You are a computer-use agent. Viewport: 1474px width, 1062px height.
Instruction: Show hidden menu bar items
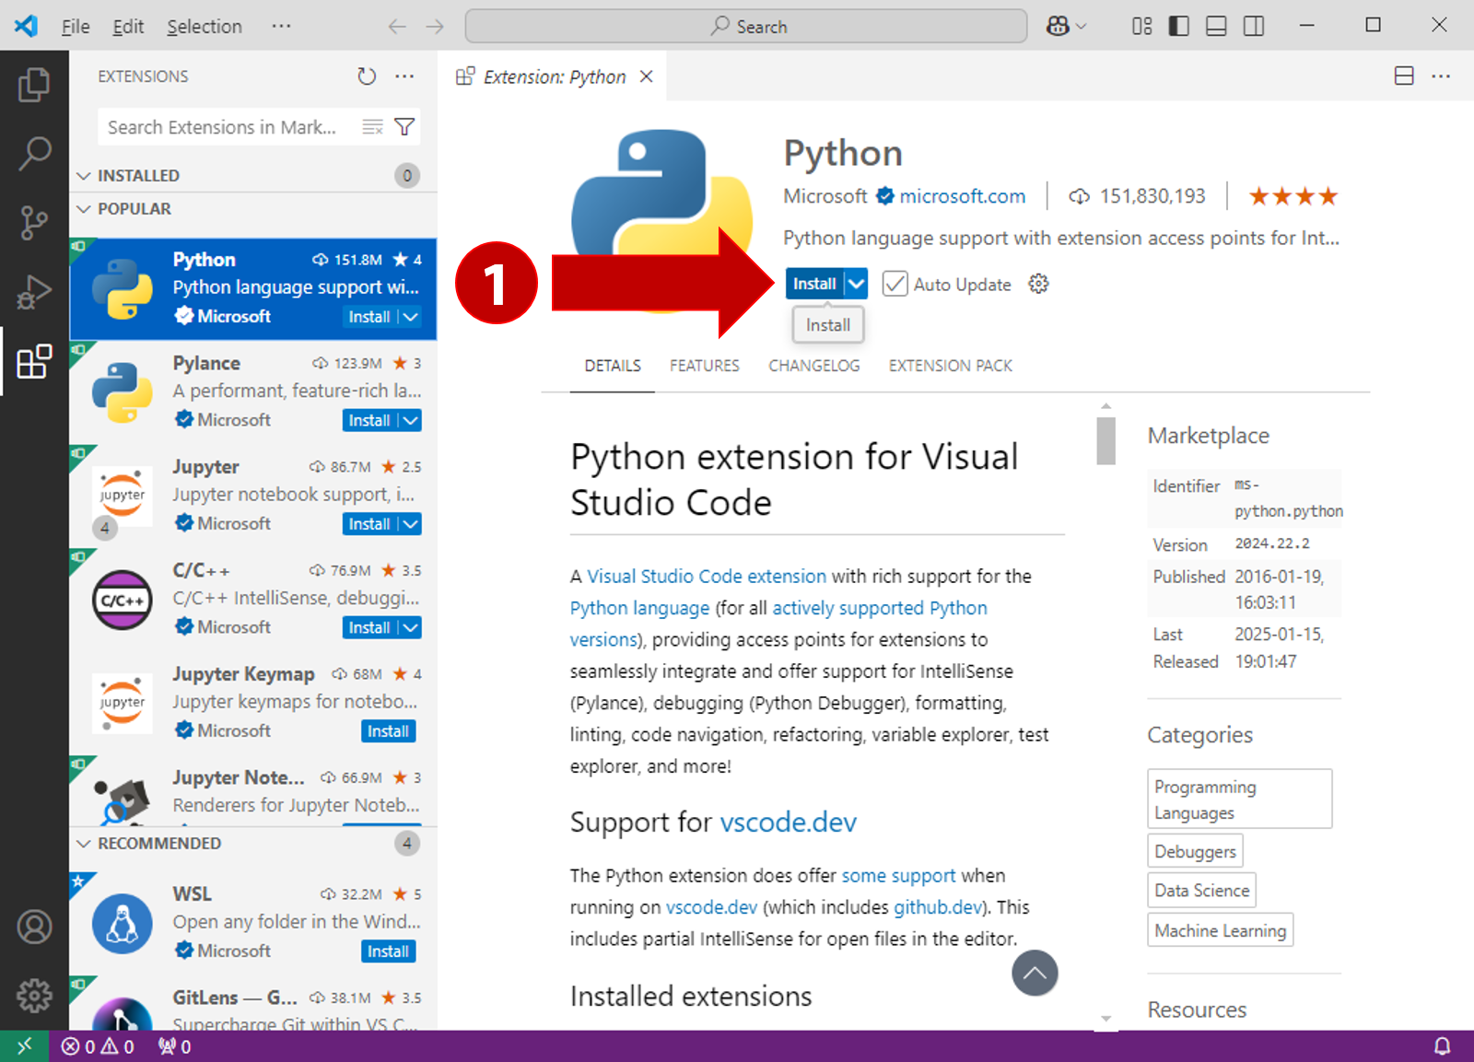pyautogui.click(x=281, y=27)
